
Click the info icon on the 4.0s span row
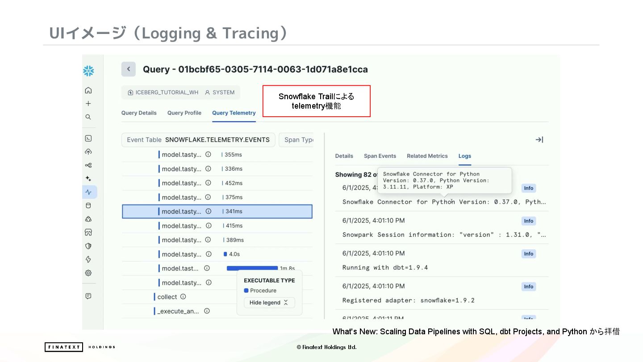point(208,254)
